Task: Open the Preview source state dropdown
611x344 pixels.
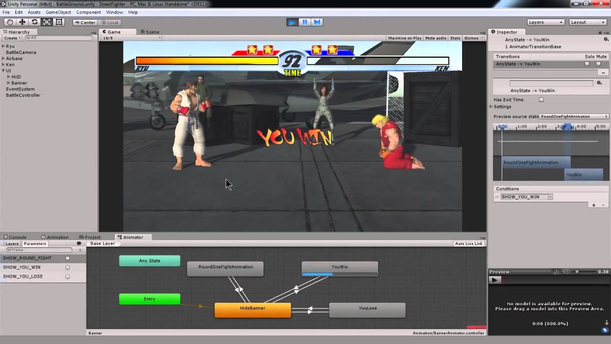Action: (574, 117)
